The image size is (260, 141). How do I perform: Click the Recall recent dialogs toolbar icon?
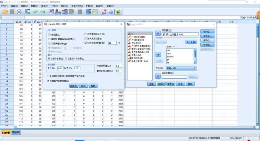(x=27, y=12)
